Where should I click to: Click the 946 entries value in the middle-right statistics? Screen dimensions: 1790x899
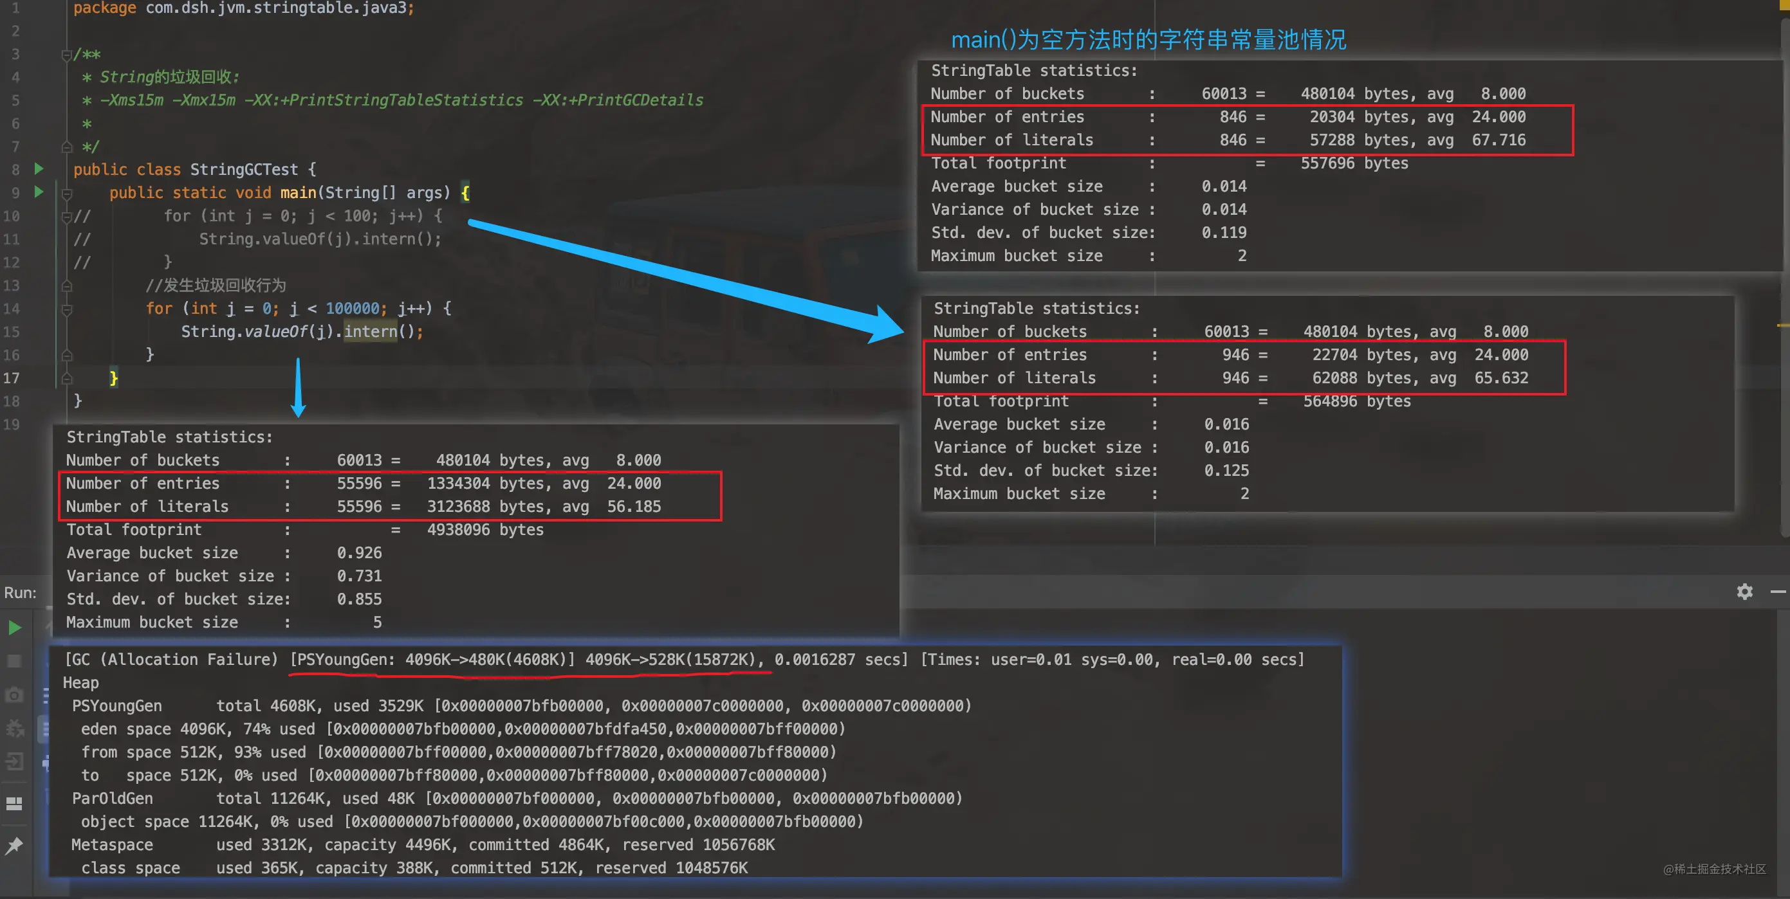(x=1236, y=355)
